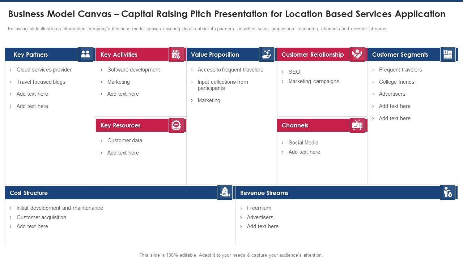Select the Key Partners header
The width and height of the screenshot is (463, 260).
31,55
